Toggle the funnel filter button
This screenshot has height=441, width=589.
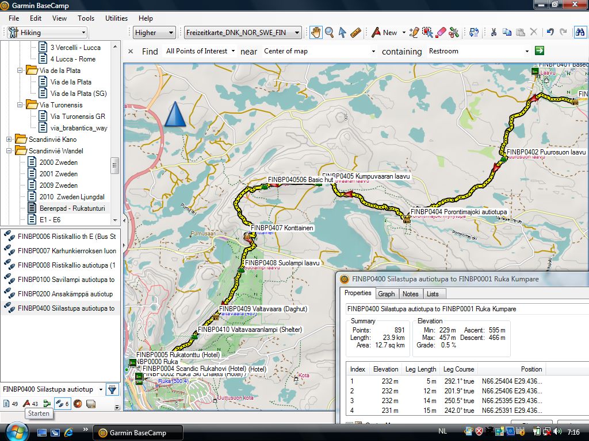point(112,389)
